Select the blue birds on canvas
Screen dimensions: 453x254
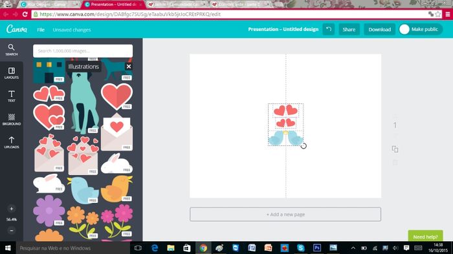tap(285, 138)
